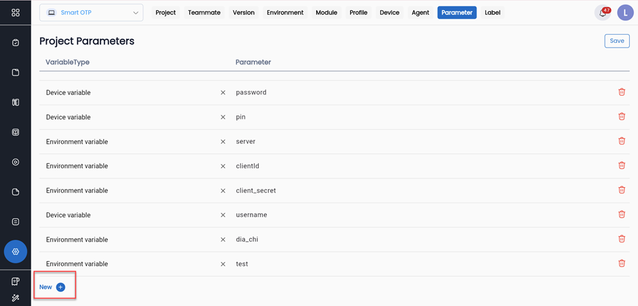Screen dimensions: 638x306
Task: Click the blue plus icon next to New
Action: click(x=60, y=287)
